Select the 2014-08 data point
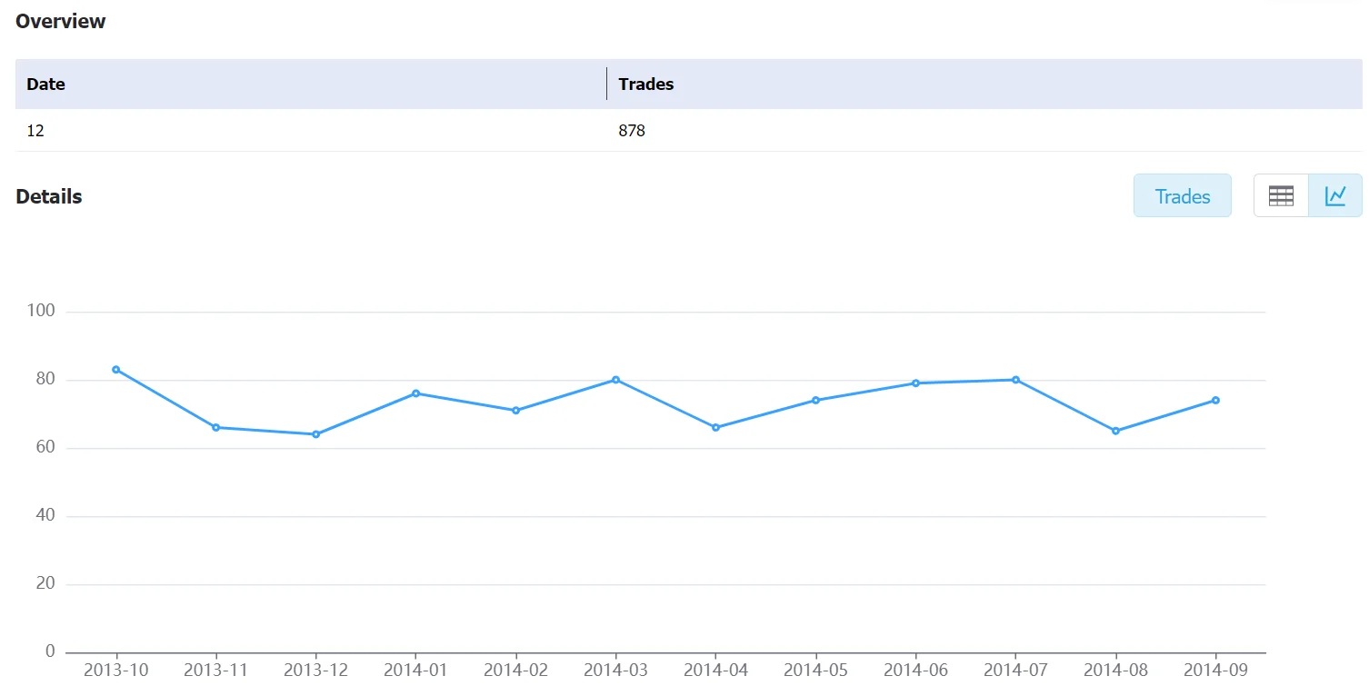This screenshot has width=1369, height=686. point(1116,431)
